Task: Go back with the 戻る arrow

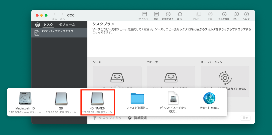Action: [55, 15]
